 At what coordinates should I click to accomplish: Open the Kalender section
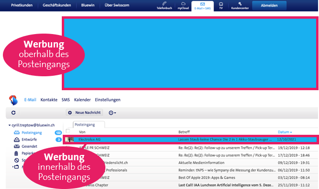pos(82,100)
